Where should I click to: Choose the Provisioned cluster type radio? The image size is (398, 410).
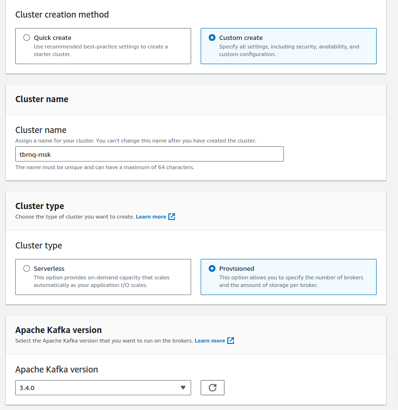212,268
